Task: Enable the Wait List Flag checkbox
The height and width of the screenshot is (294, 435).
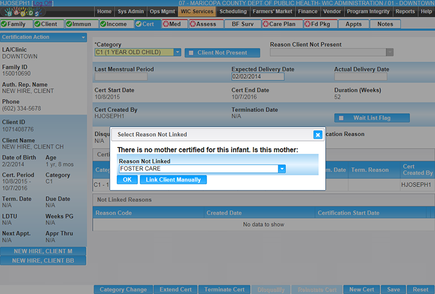Action: 341,118
